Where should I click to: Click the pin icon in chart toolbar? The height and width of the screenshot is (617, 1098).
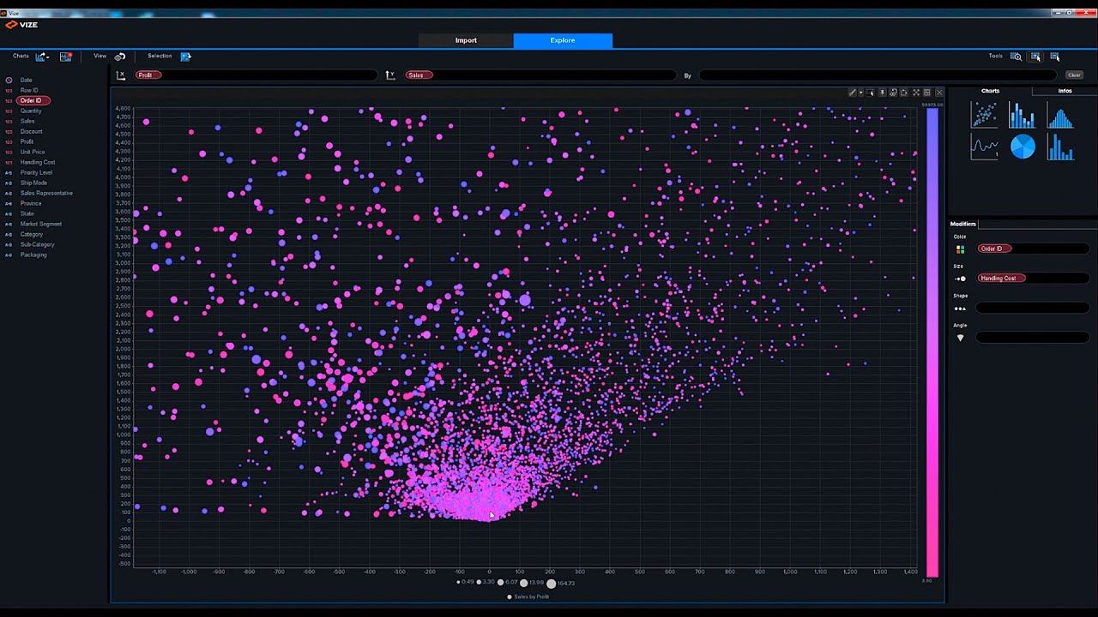[882, 93]
